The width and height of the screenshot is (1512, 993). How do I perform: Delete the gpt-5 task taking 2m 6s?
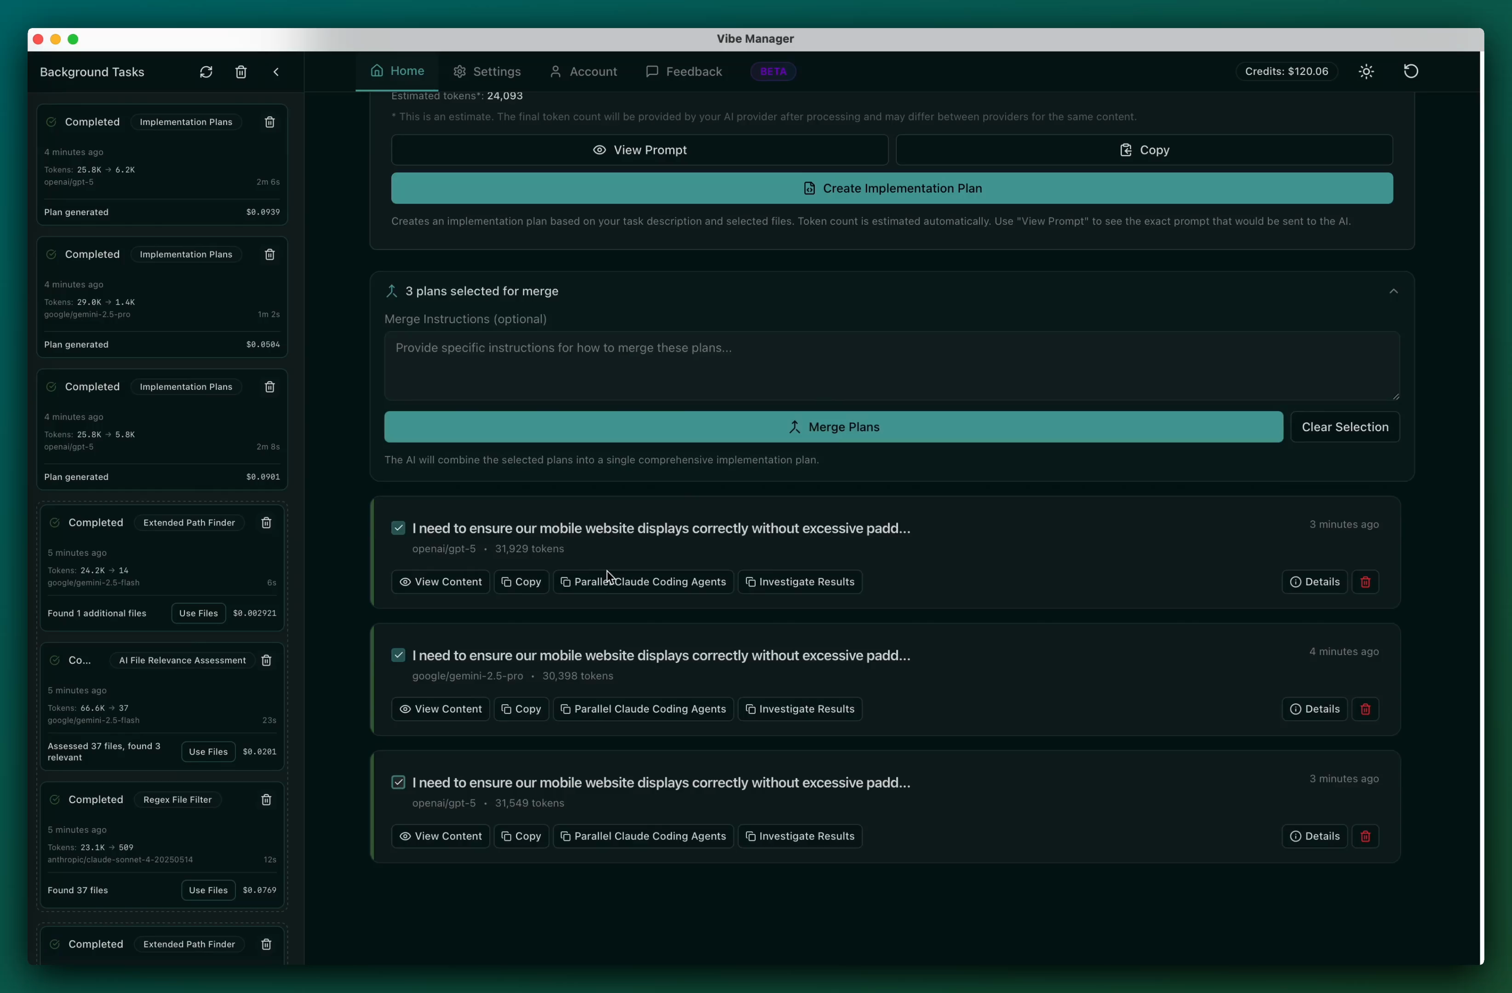pyautogui.click(x=269, y=122)
